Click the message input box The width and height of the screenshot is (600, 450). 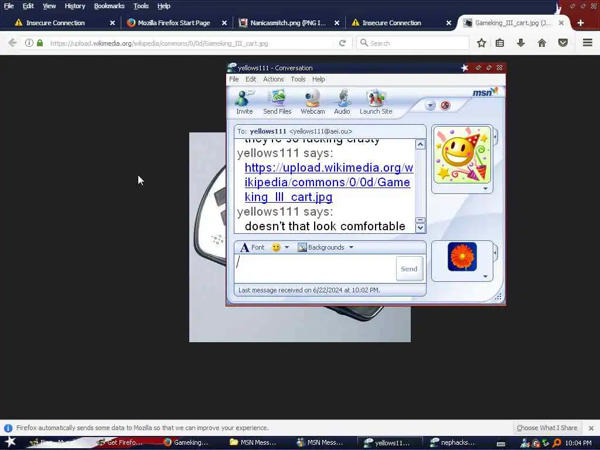[315, 268]
